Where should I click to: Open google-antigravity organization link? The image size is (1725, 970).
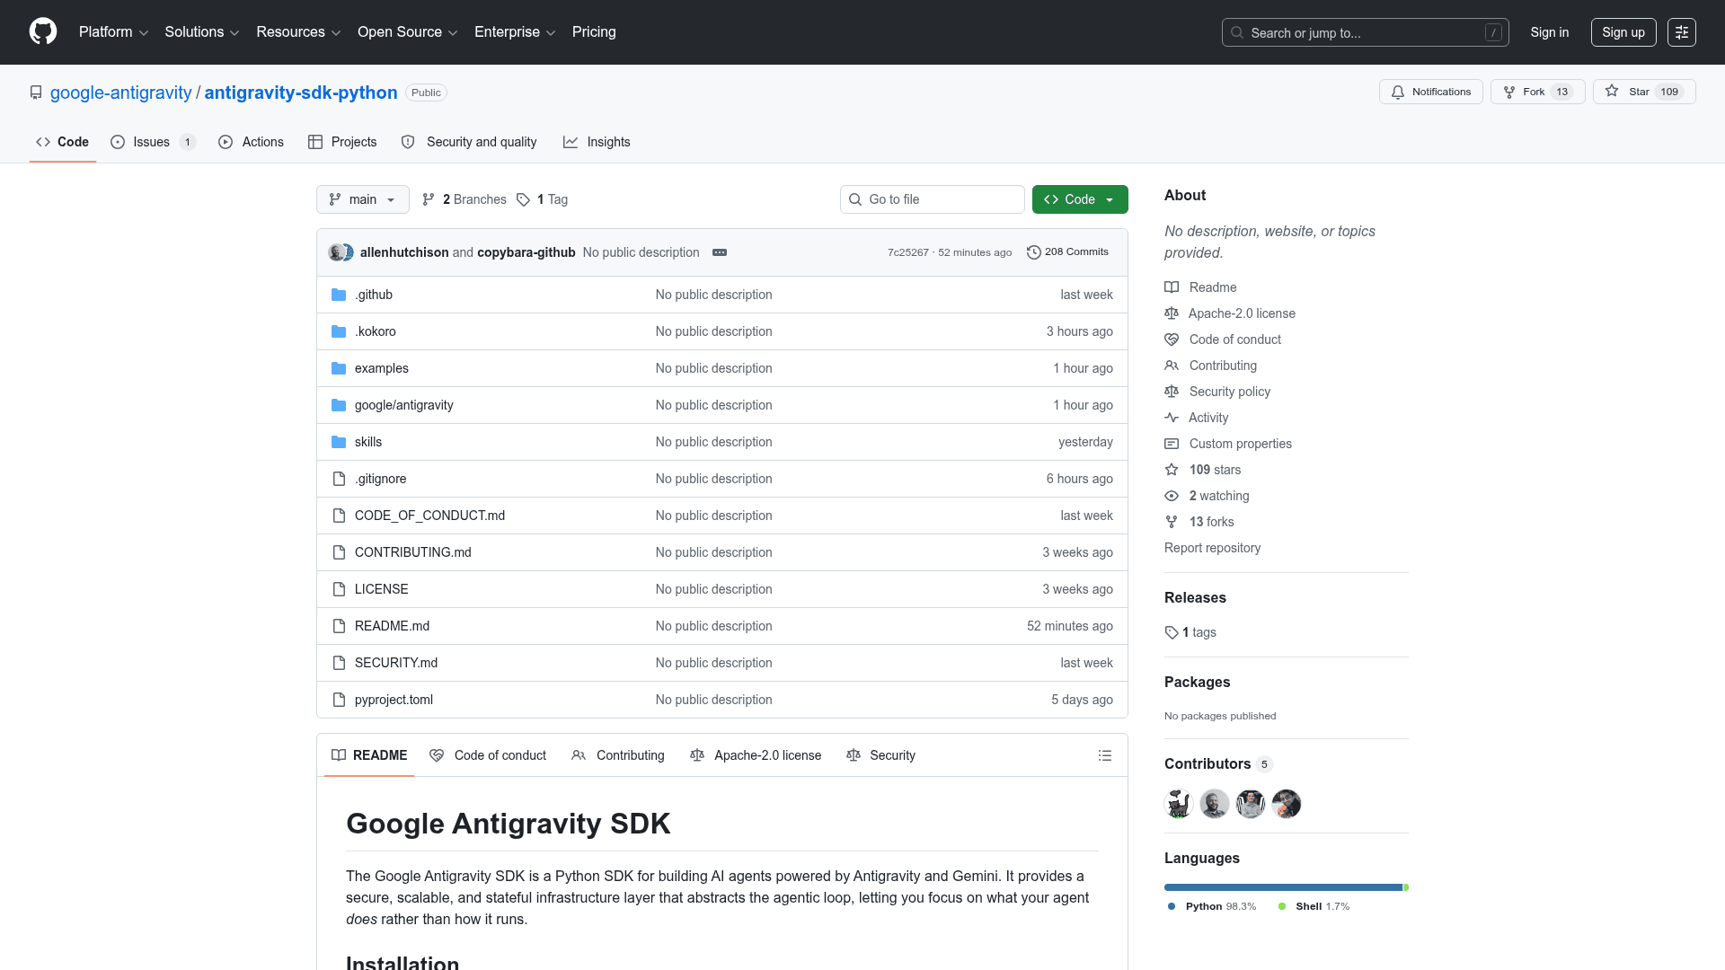(x=120, y=93)
